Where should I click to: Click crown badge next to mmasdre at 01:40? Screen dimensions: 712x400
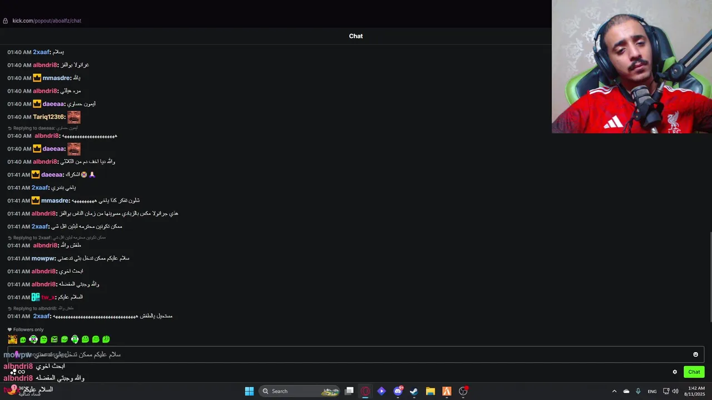click(37, 78)
